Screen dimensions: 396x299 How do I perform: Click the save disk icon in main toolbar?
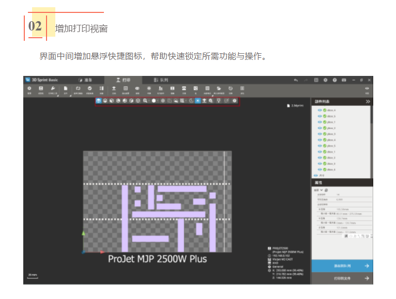[x=41, y=89]
